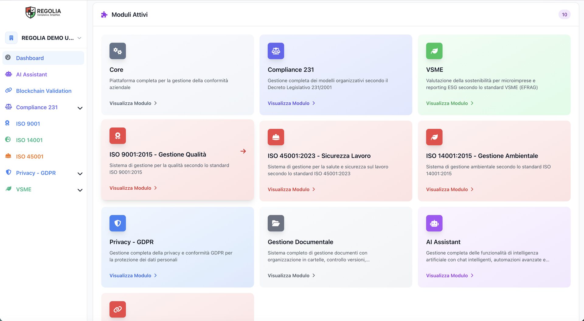Image resolution: width=584 pixels, height=321 pixels.
Task: Click the AI Assistant card title
Action: (x=443, y=242)
